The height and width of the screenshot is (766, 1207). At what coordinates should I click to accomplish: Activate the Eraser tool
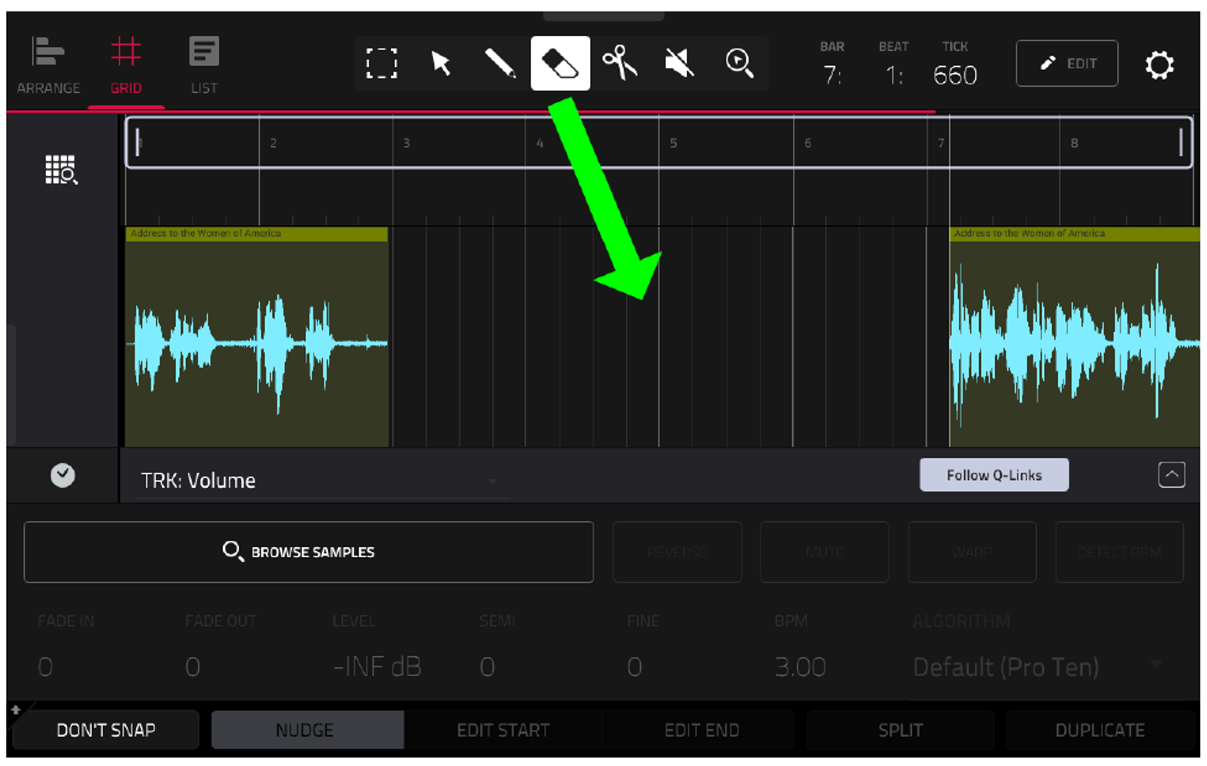click(x=560, y=63)
